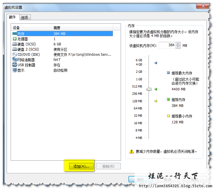Click the Display (显示) monitor icon

click(15, 70)
